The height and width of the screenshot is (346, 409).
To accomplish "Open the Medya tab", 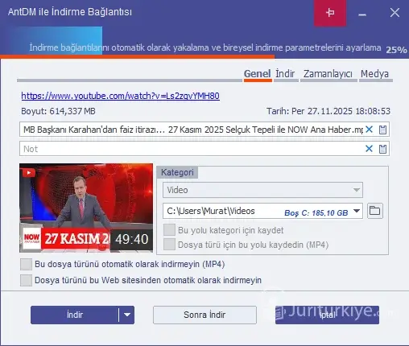I will pyautogui.click(x=374, y=74).
